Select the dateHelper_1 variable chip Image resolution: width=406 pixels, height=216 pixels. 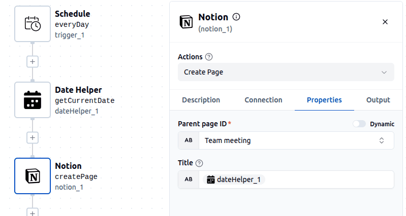[x=234, y=179]
